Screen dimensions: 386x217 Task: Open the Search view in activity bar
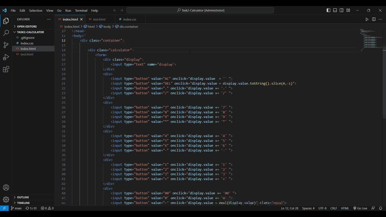coord(6,33)
